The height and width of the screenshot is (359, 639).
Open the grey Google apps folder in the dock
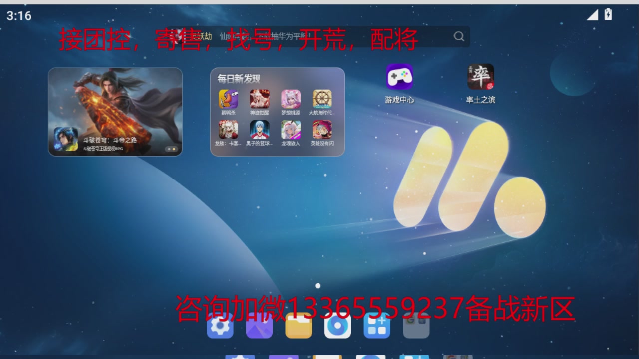[416, 326]
